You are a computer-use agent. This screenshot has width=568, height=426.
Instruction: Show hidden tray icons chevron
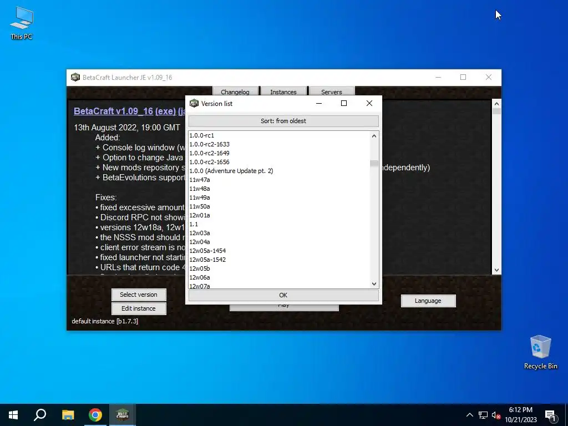(469, 415)
